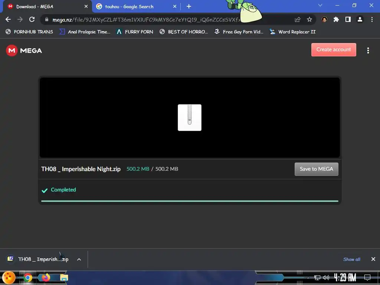This screenshot has width=380, height=285.
Task: Click Show all downloads link
Action: click(x=352, y=259)
